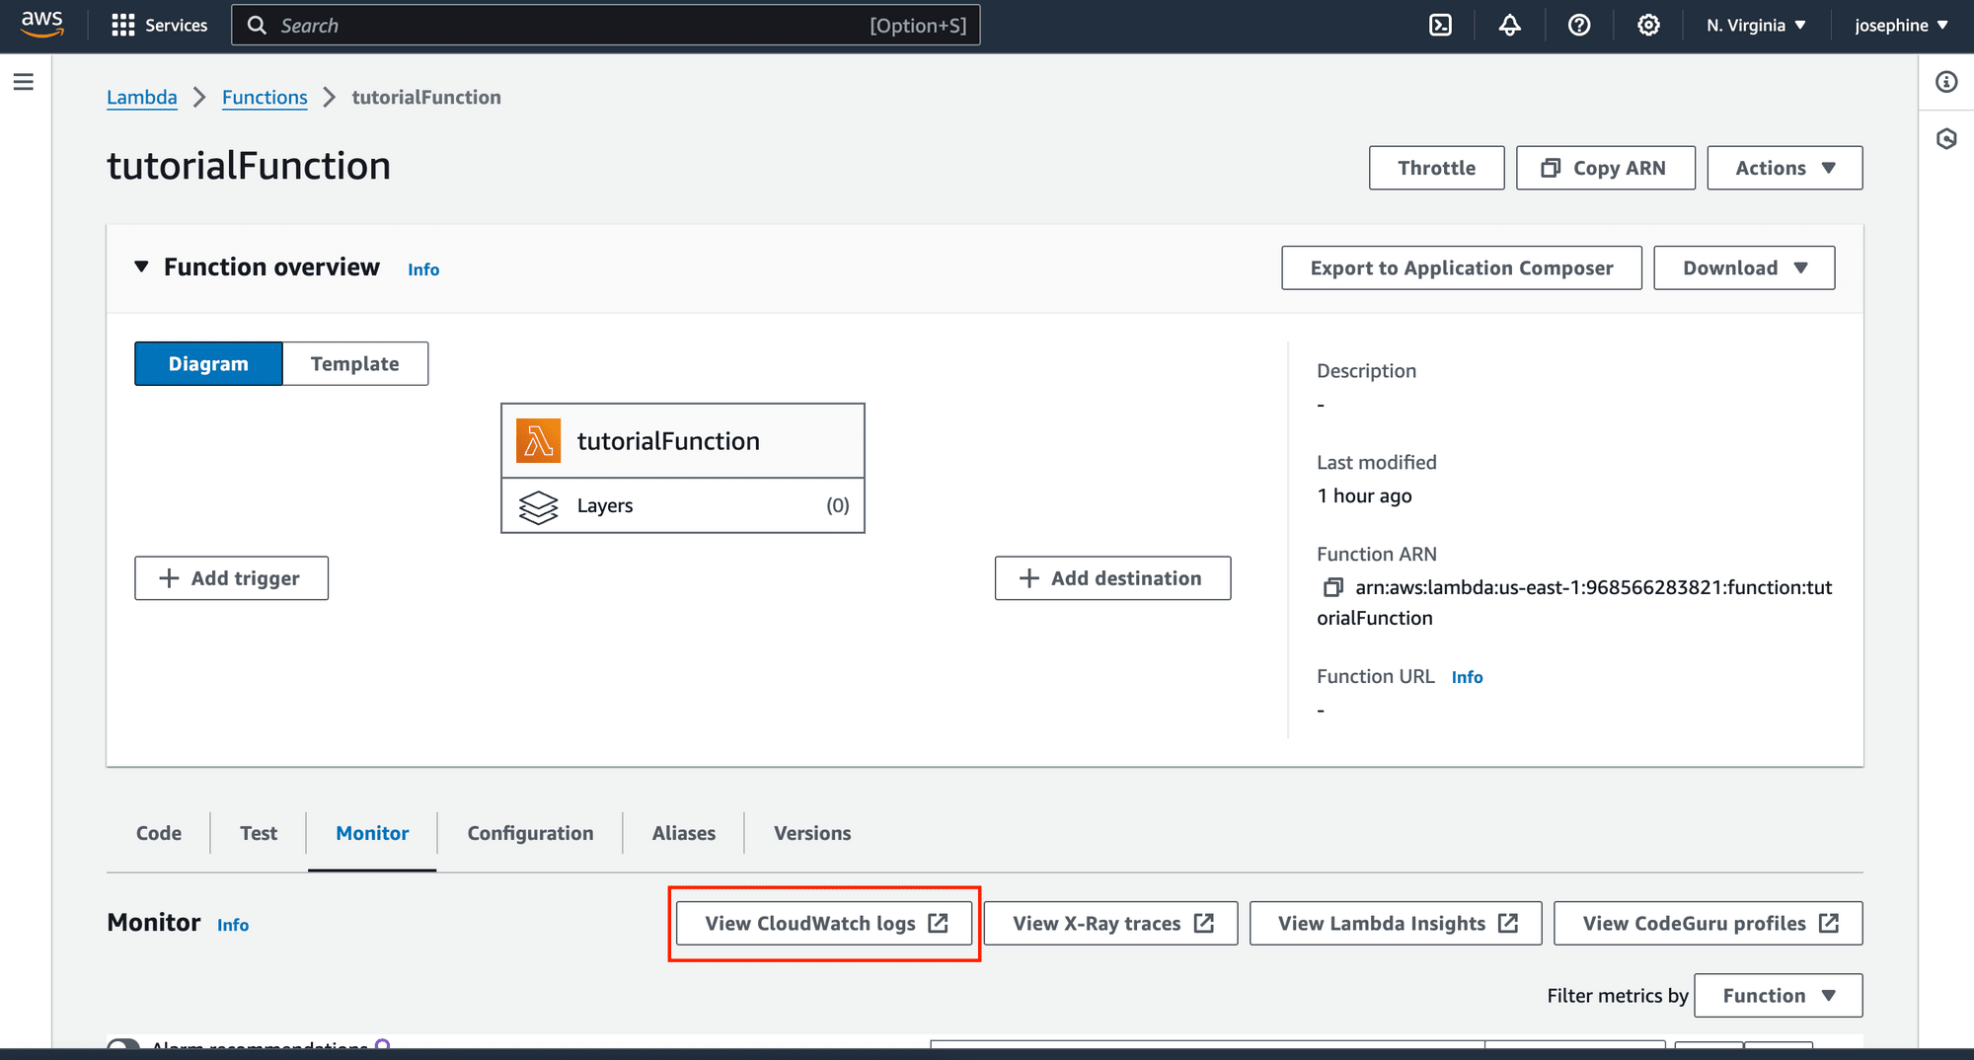Open the info panel icon on right sidebar
Image resolution: width=1974 pixels, height=1060 pixels.
click(x=1946, y=82)
